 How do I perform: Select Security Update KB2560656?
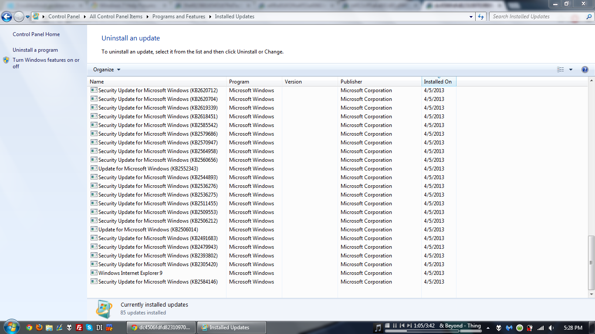click(x=273, y=160)
